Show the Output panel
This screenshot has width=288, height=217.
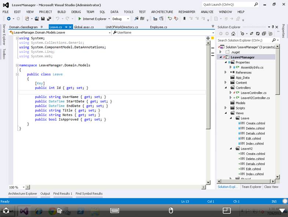[45, 194]
